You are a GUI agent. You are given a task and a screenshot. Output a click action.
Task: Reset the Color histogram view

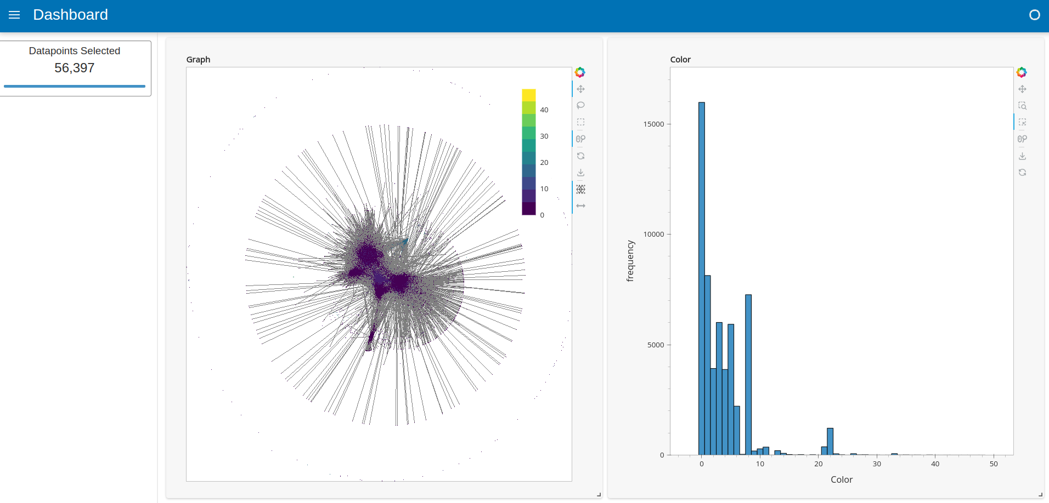pyautogui.click(x=1022, y=172)
